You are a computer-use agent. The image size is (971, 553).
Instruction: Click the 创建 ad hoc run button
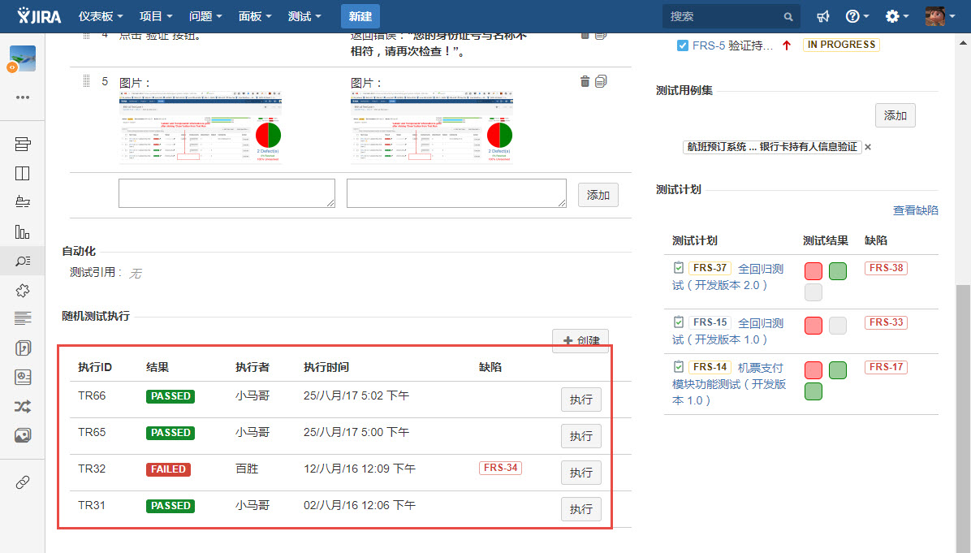(x=580, y=340)
